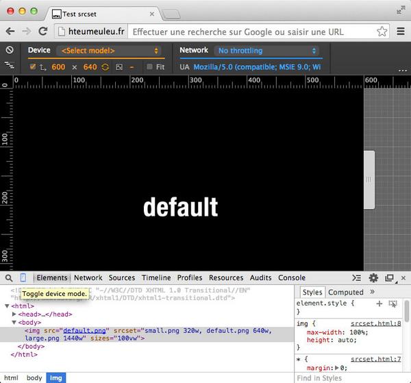Click the inspect element magnifier icon
This screenshot has height=383, width=411.
pos(8,277)
